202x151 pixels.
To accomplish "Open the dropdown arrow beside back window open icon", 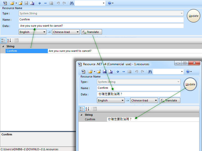I will click(x=16, y=3).
